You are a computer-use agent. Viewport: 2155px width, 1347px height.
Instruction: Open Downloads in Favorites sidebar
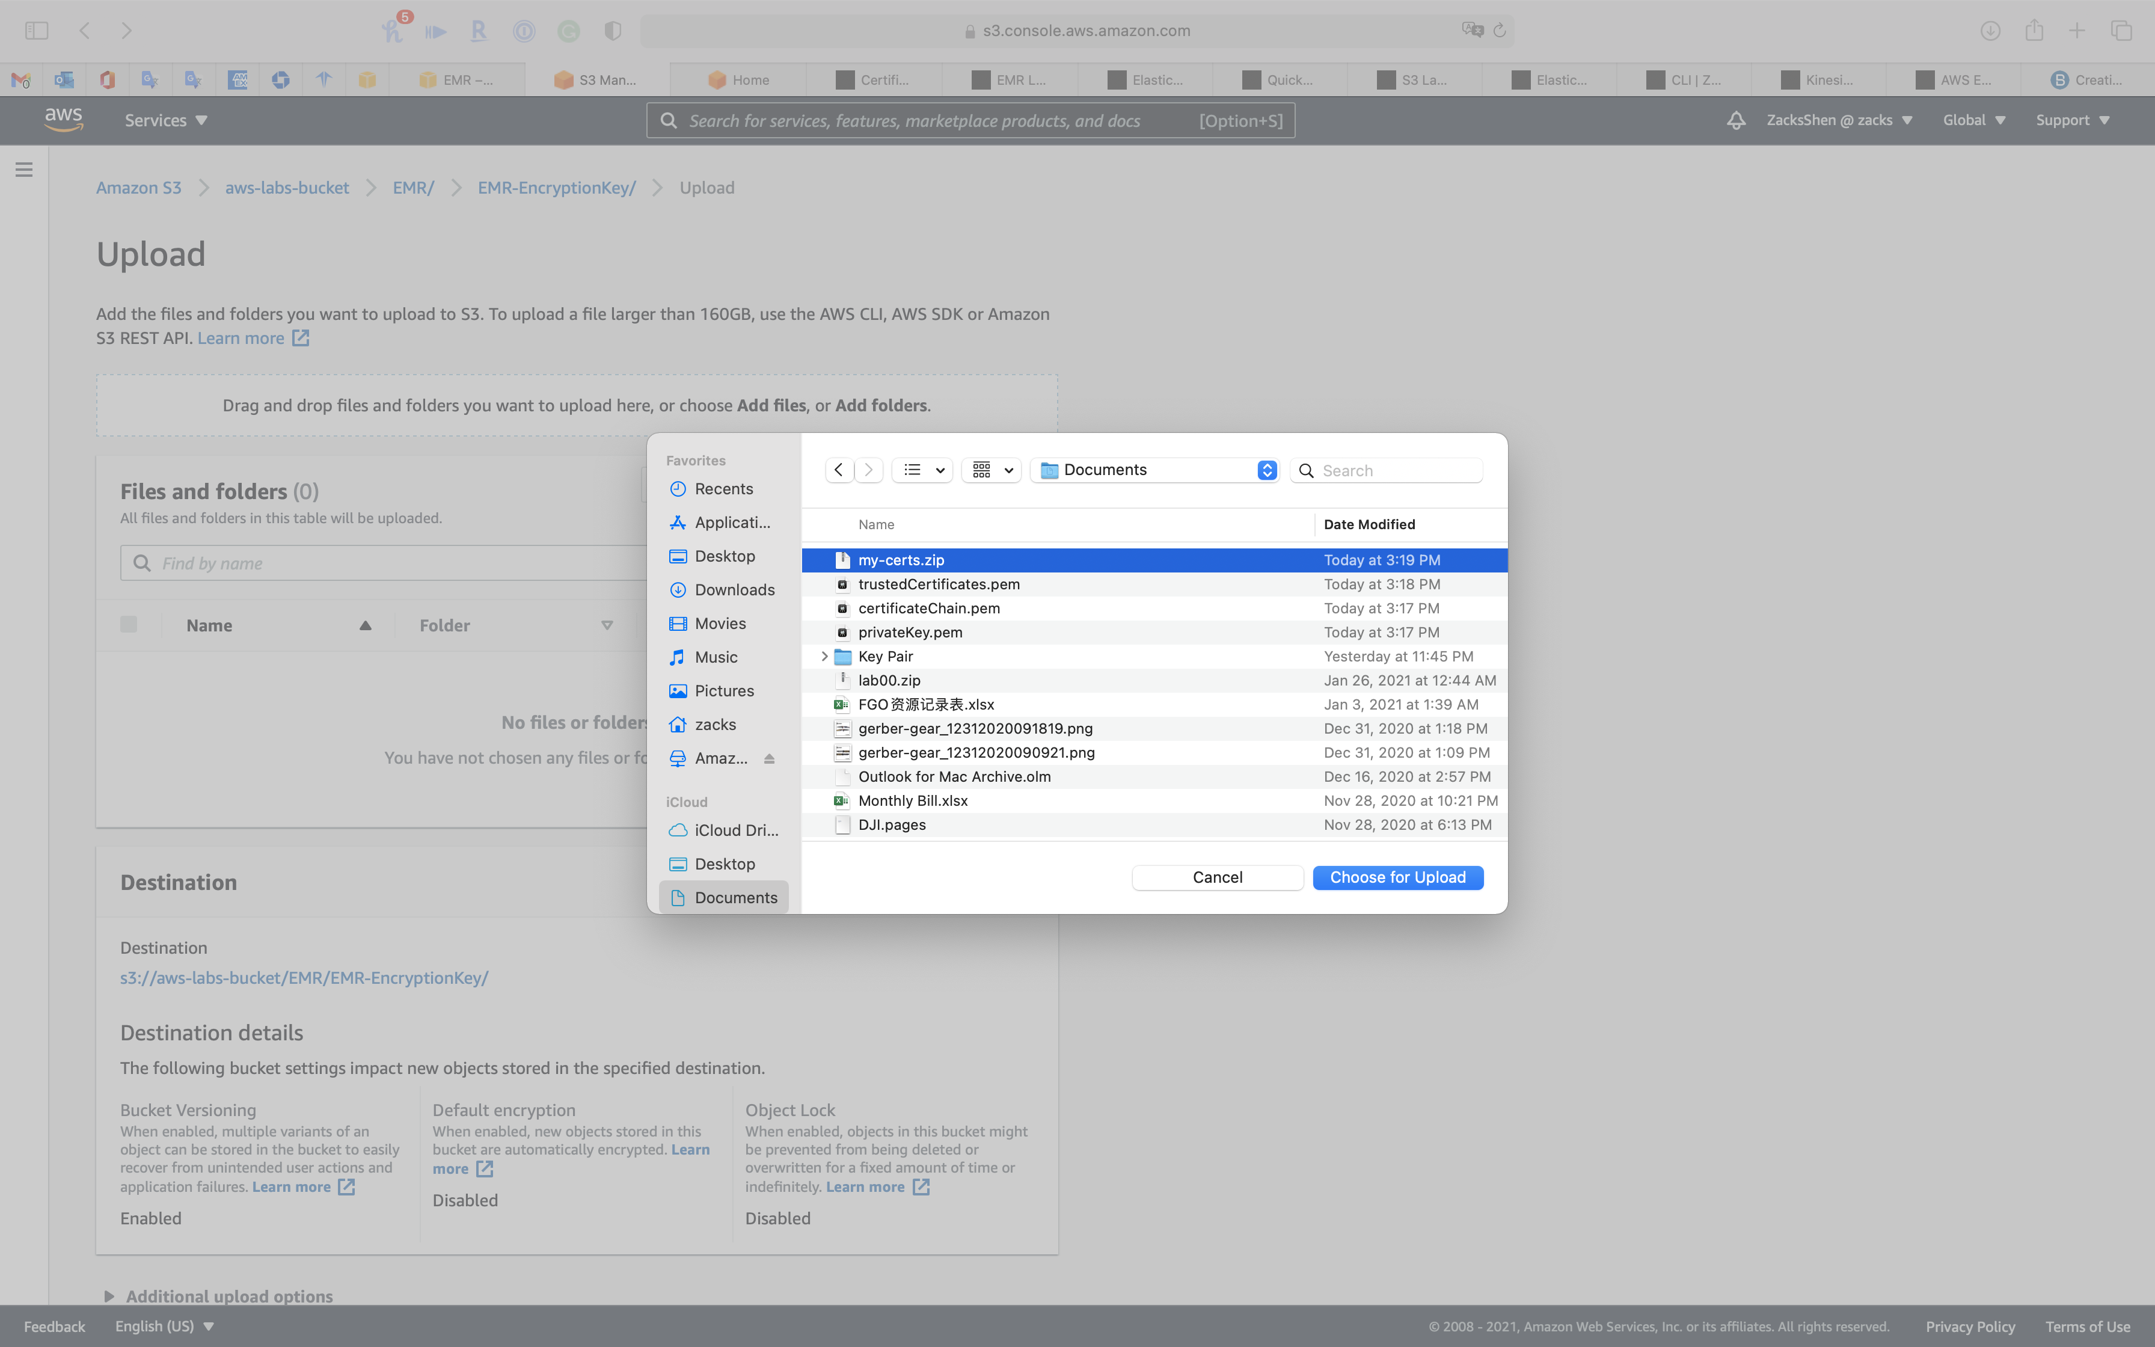tap(734, 590)
